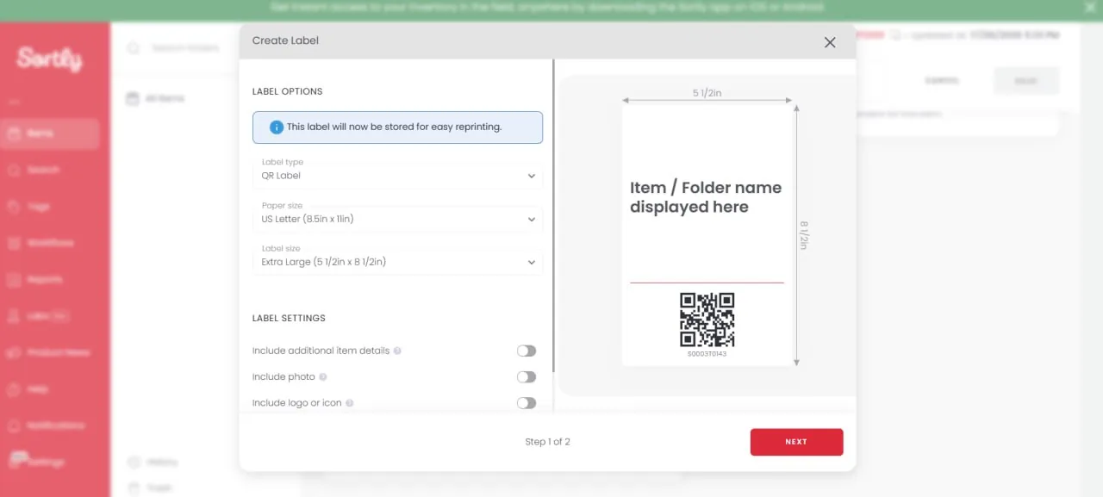Click the '8 1/2in' height dimension label

click(x=804, y=235)
